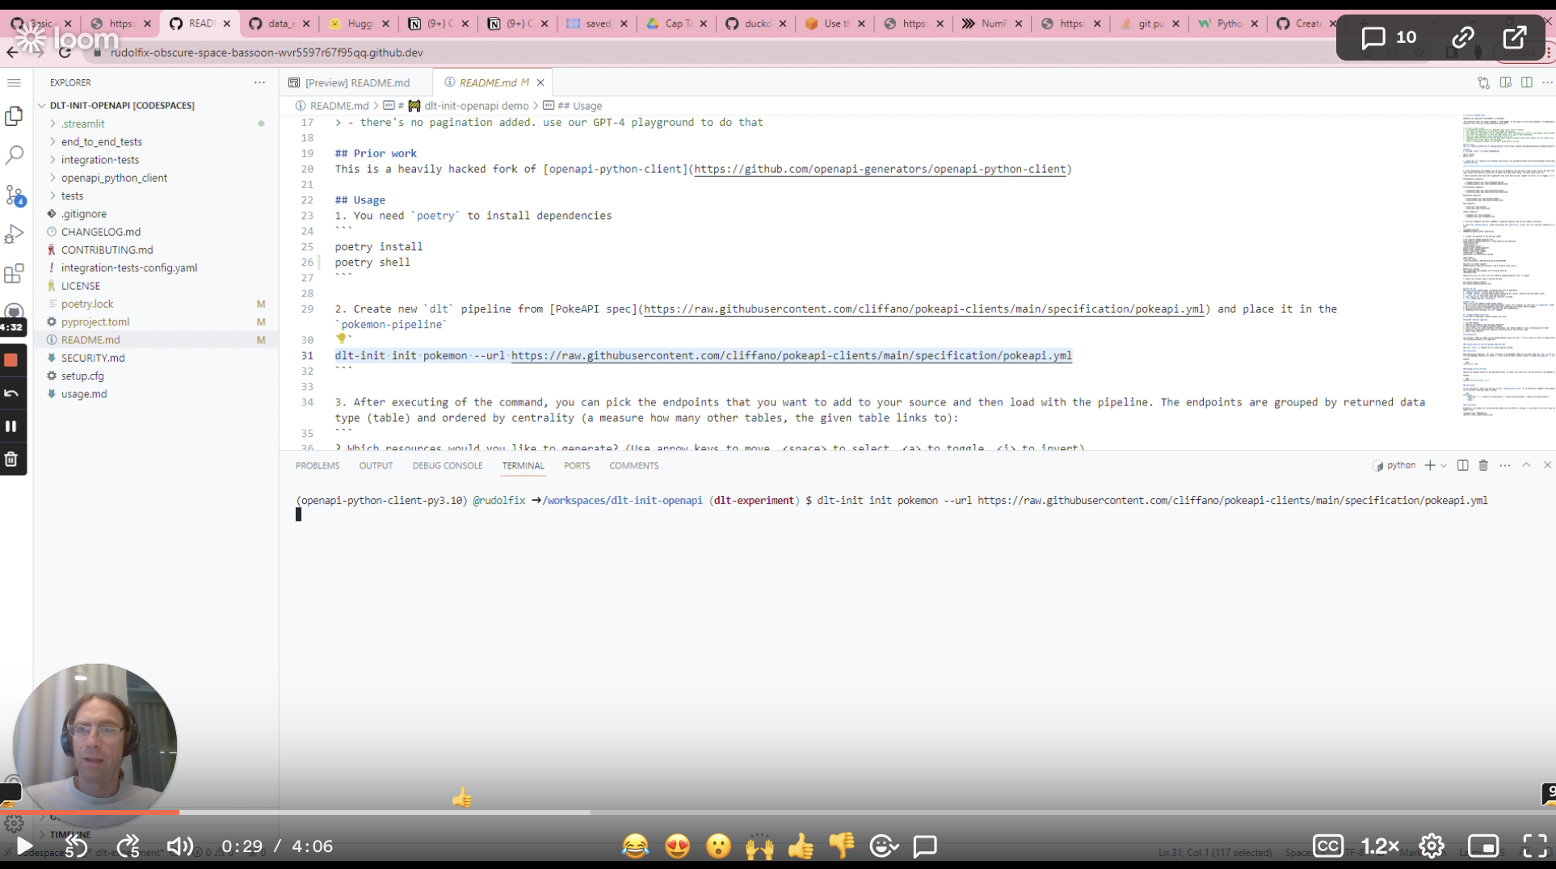
Task: React with thumbs down emoji
Action: coord(842,846)
